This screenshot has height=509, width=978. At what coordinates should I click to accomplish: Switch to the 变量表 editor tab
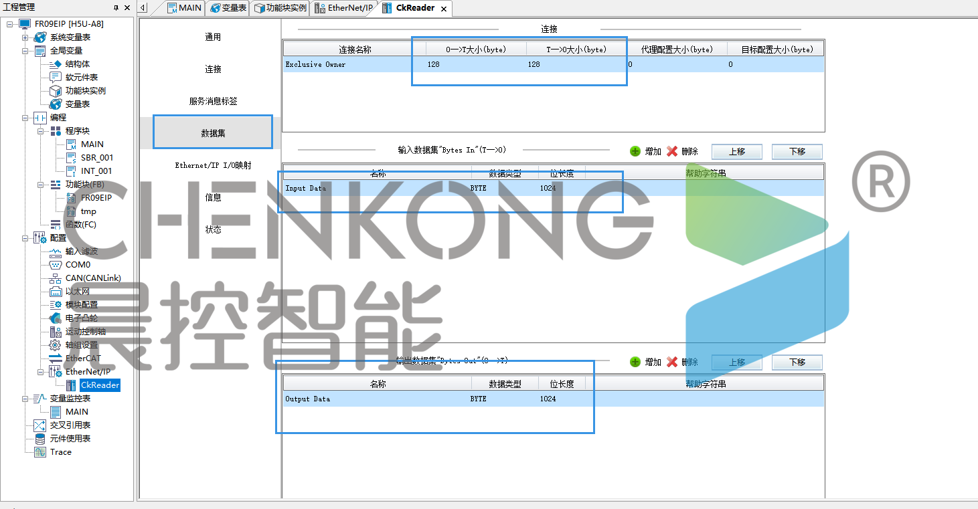228,8
